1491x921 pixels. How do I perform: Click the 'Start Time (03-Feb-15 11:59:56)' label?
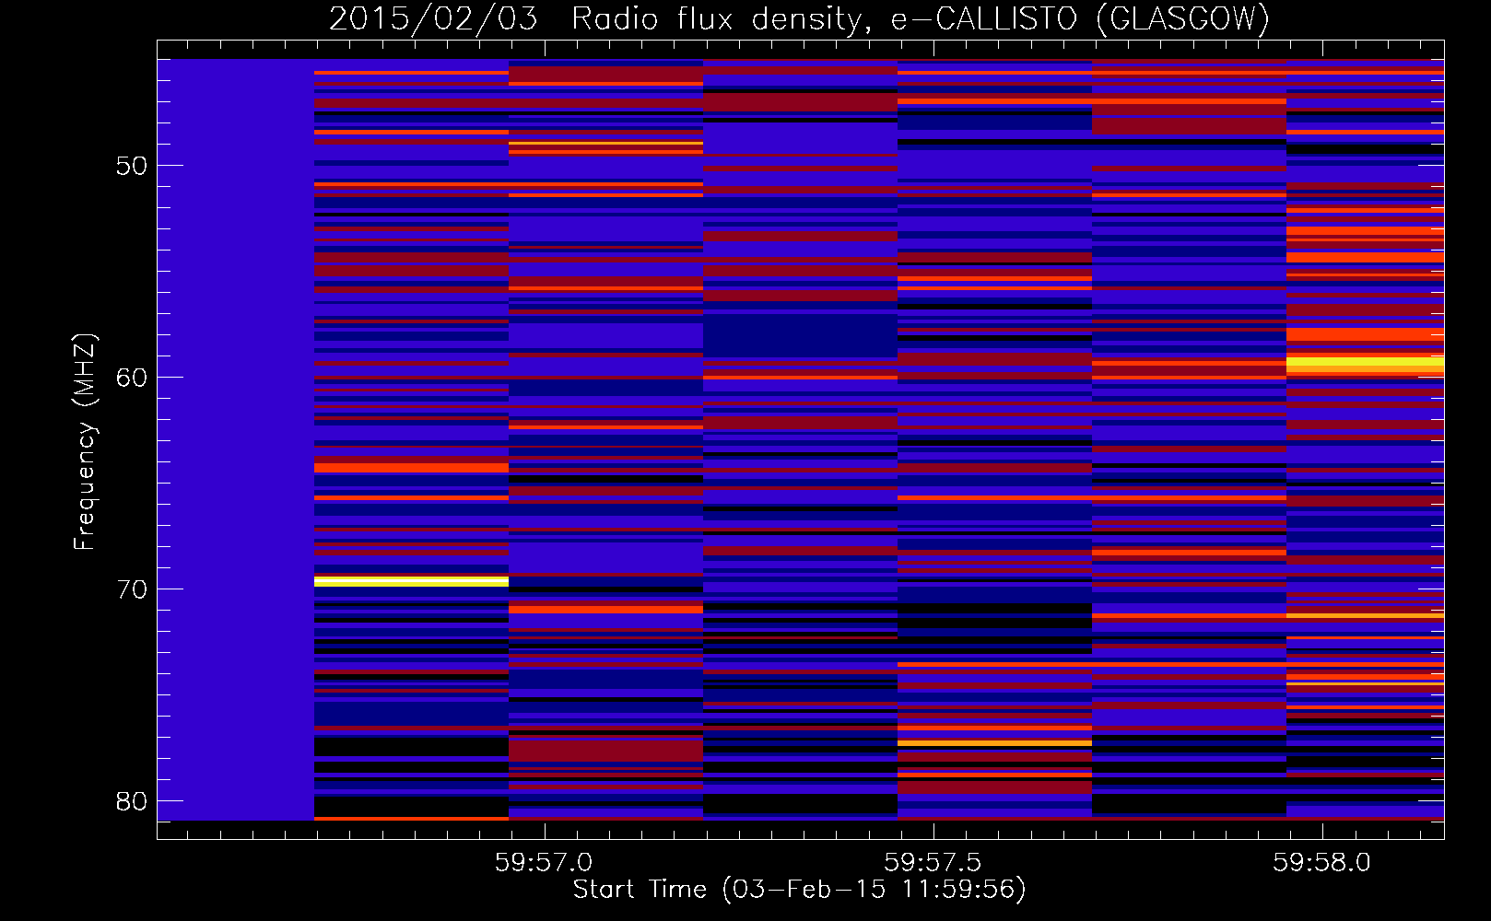point(799,890)
